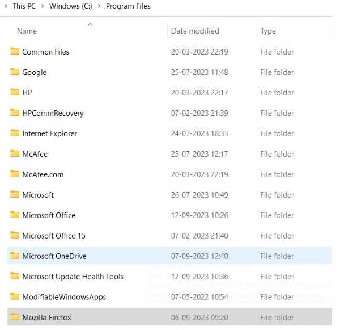The width and height of the screenshot is (340, 330).
Task: Click the Common Files folder icon
Action: coord(15,51)
